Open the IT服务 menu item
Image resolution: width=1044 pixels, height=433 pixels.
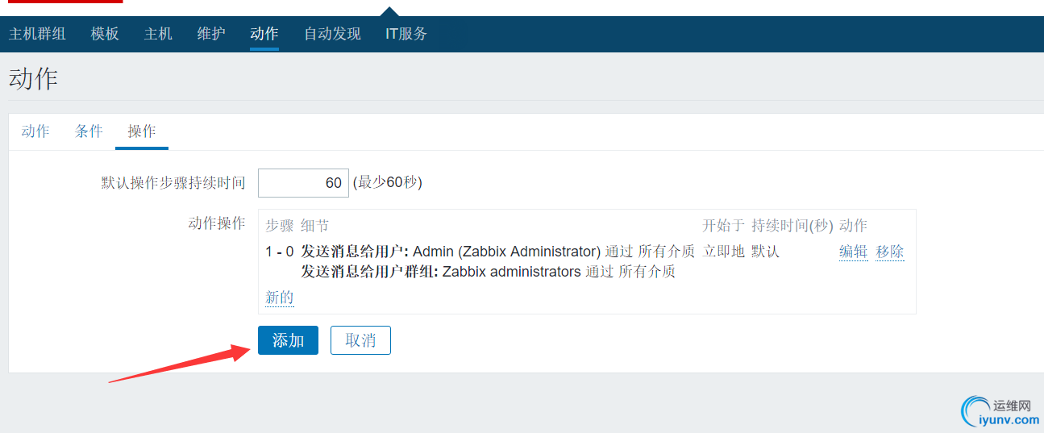point(406,34)
